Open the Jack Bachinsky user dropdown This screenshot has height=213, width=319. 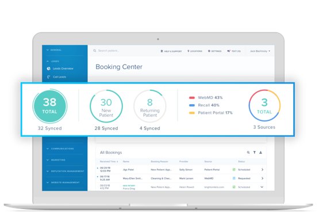(260, 51)
